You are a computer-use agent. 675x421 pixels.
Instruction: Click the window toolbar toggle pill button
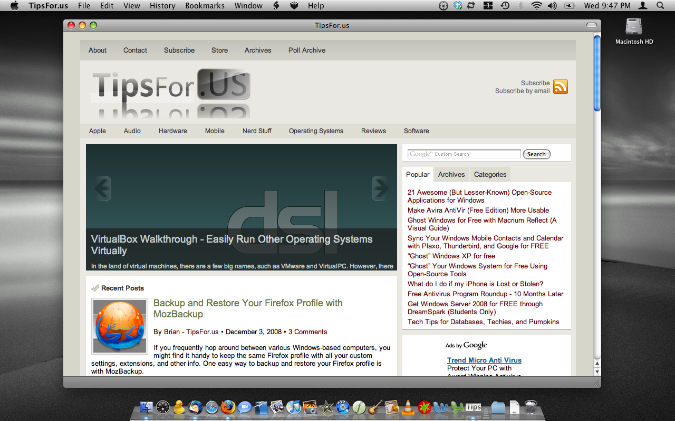(592, 25)
